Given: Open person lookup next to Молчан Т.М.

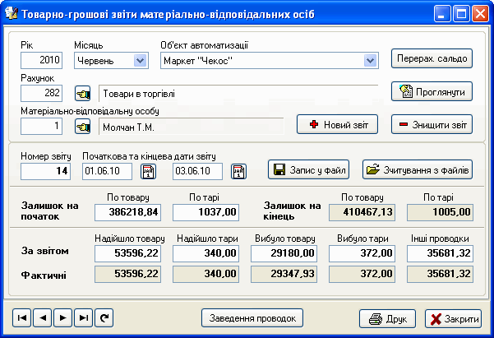Looking at the screenshot, I should coord(82,127).
